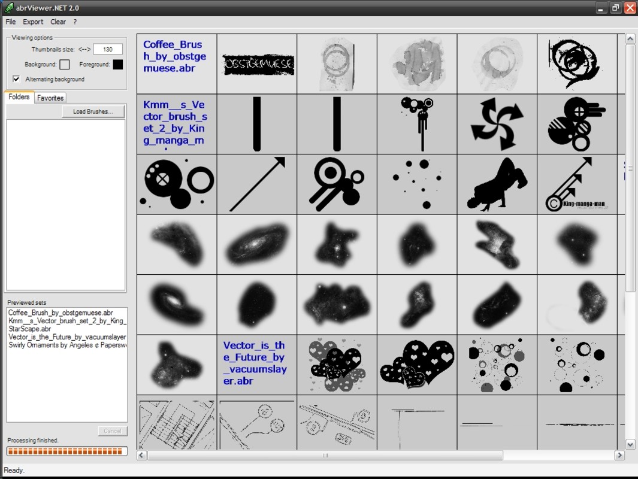This screenshot has width=638, height=479.
Task: Select the black hearts cluster brush
Action: click(x=417, y=365)
